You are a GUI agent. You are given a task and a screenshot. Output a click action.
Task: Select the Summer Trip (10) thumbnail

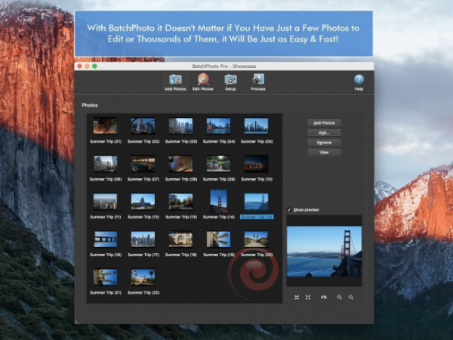[x=256, y=164]
